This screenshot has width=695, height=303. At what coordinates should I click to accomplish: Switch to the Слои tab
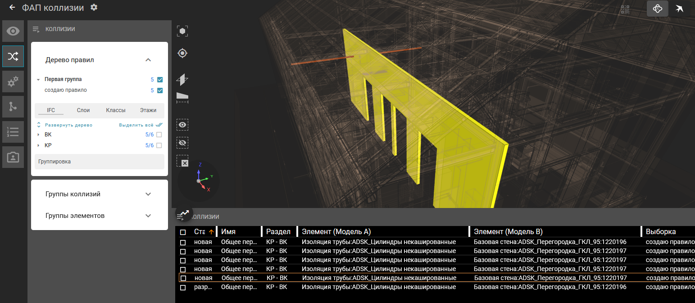coord(83,110)
